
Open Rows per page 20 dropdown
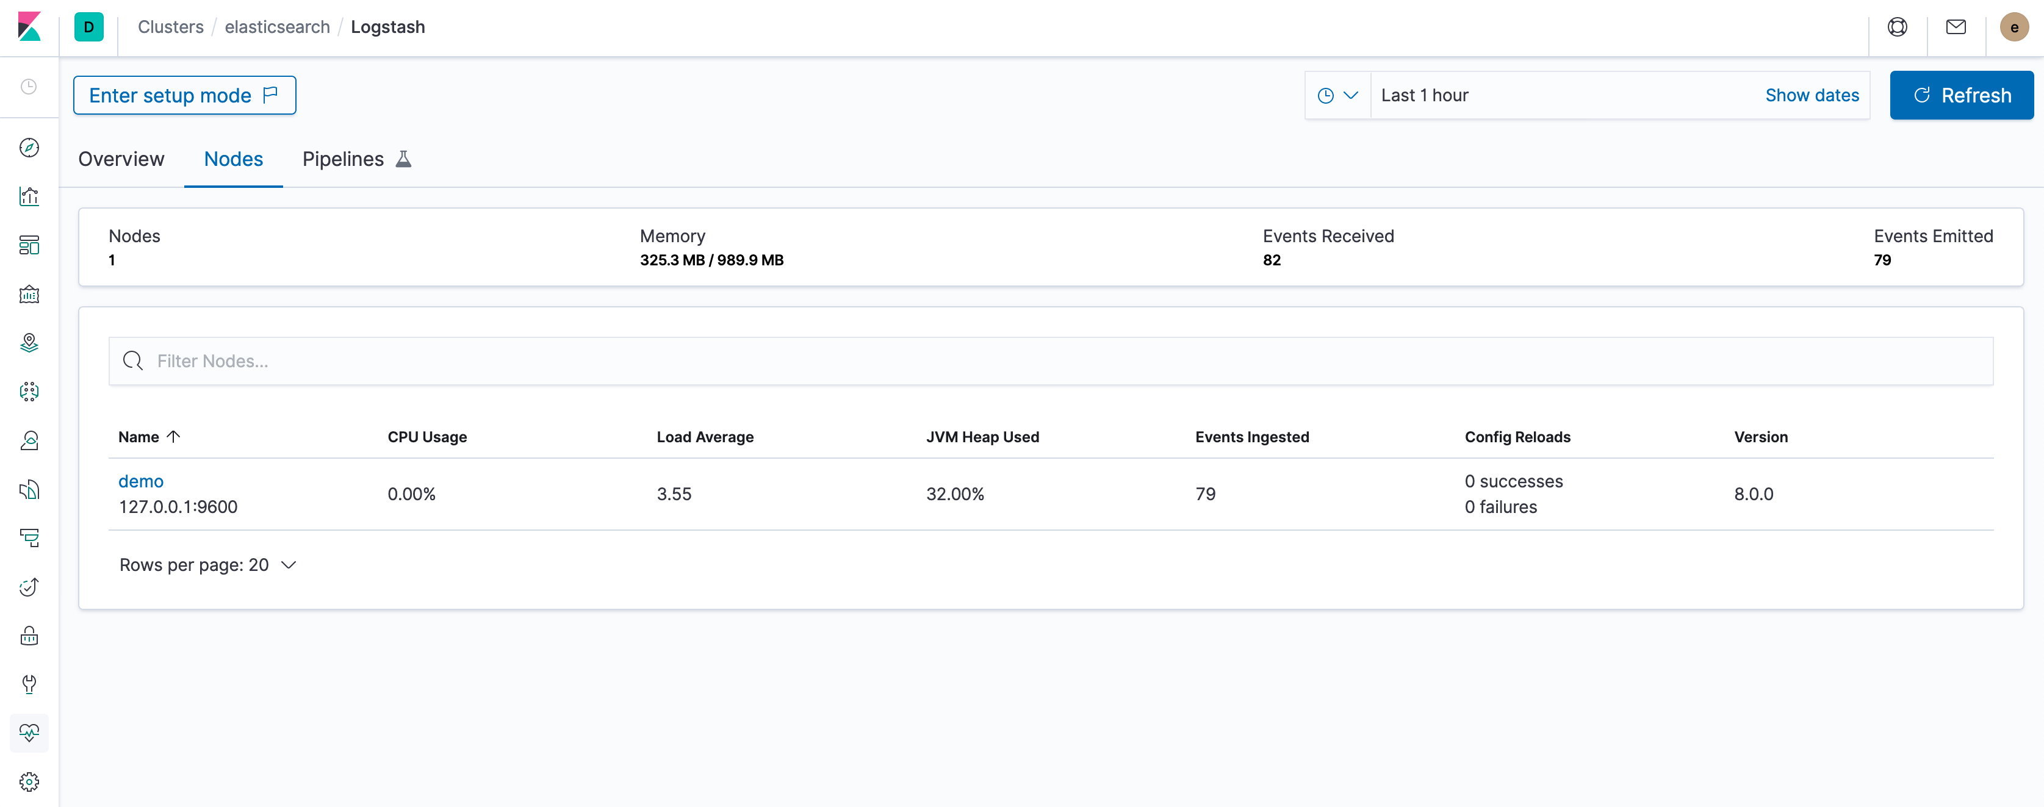coord(209,564)
